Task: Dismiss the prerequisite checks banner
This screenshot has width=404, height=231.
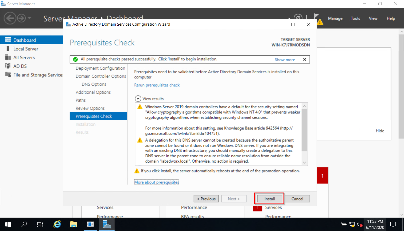Action: [x=304, y=59]
